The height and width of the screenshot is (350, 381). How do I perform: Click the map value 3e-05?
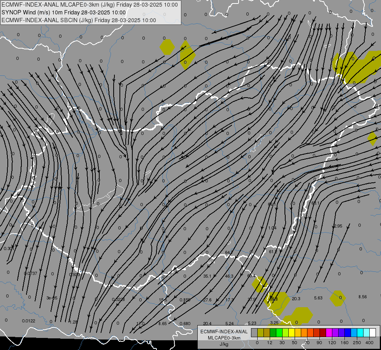point(52,298)
